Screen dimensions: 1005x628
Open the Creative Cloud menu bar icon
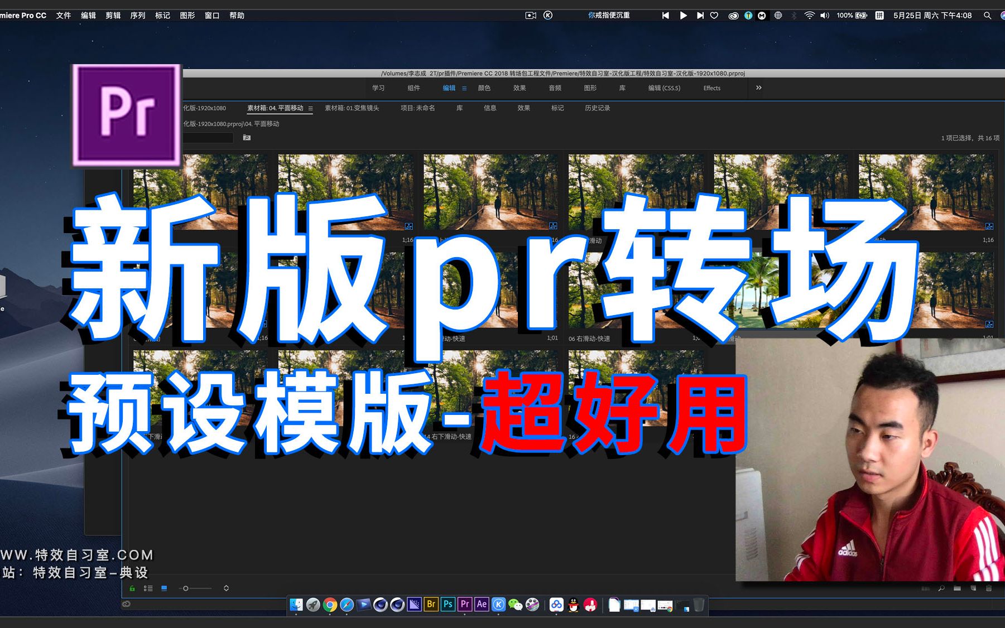(733, 16)
